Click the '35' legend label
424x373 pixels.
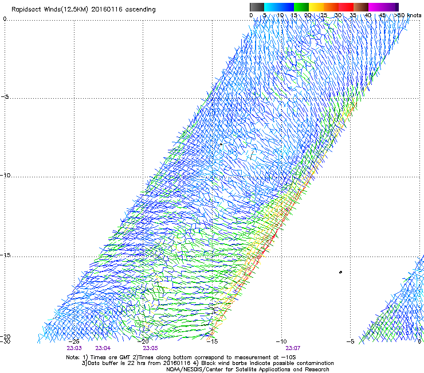coord(353,15)
